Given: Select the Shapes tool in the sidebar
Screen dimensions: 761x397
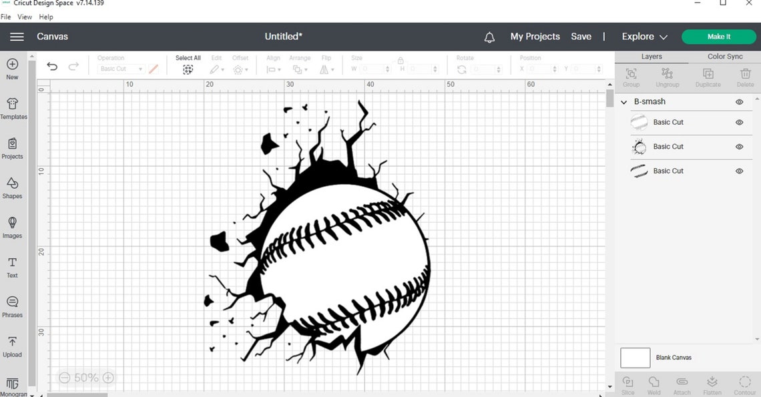Looking at the screenshot, I should (13, 189).
